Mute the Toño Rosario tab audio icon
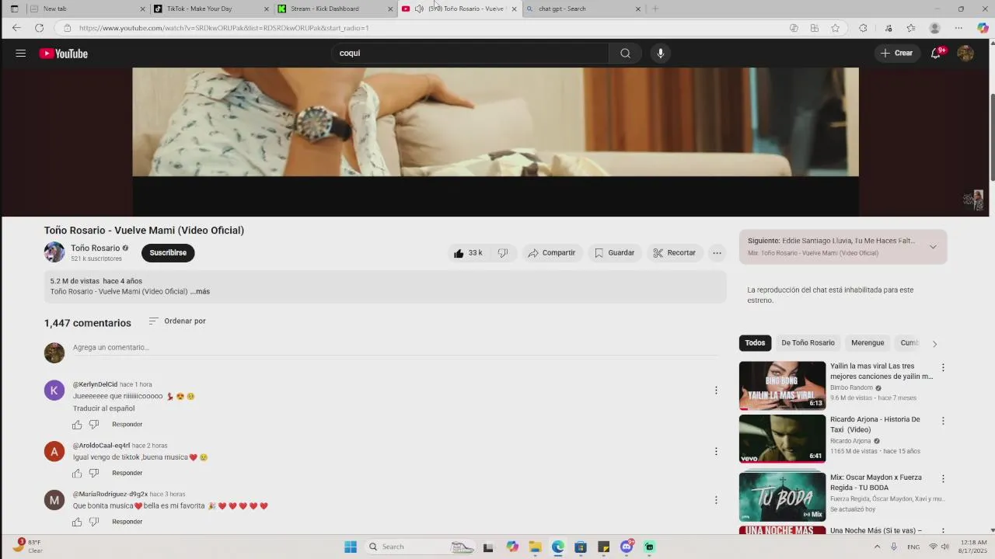This screenshot has width=995, height=559. [x=419, y=9]
